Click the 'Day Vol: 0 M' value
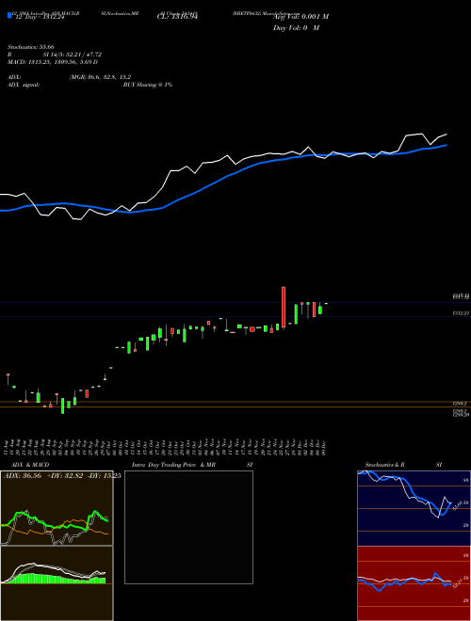This screenshot has width=471, height=621. click(x=296, y=28)
